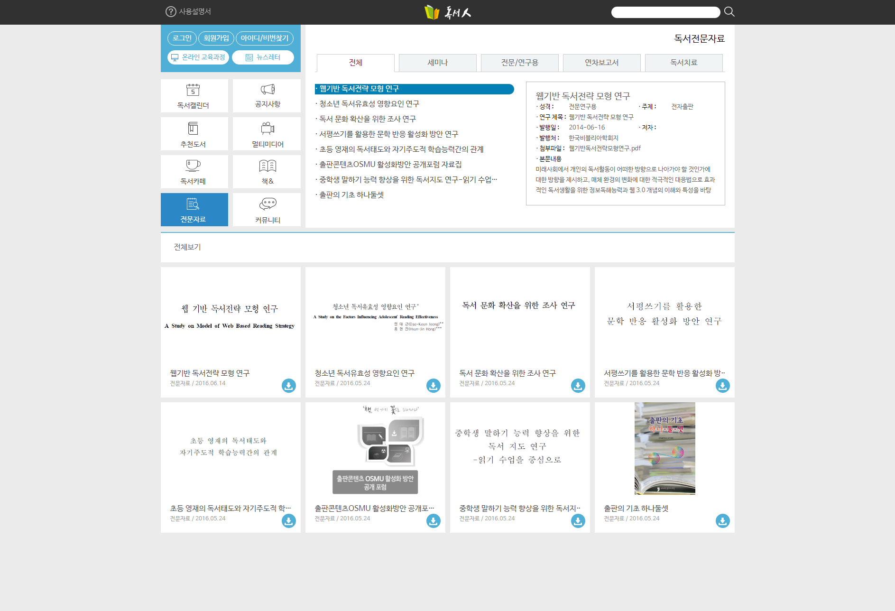Click the search input field
Image resolution: width=895 pixels, height=611 pixels.
coord(665,12)
